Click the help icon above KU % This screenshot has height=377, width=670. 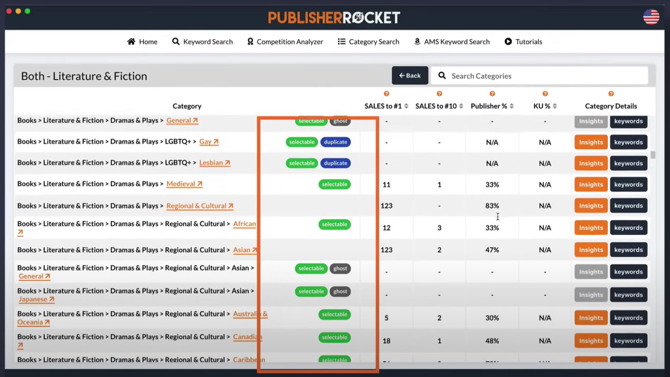[545, 94]
